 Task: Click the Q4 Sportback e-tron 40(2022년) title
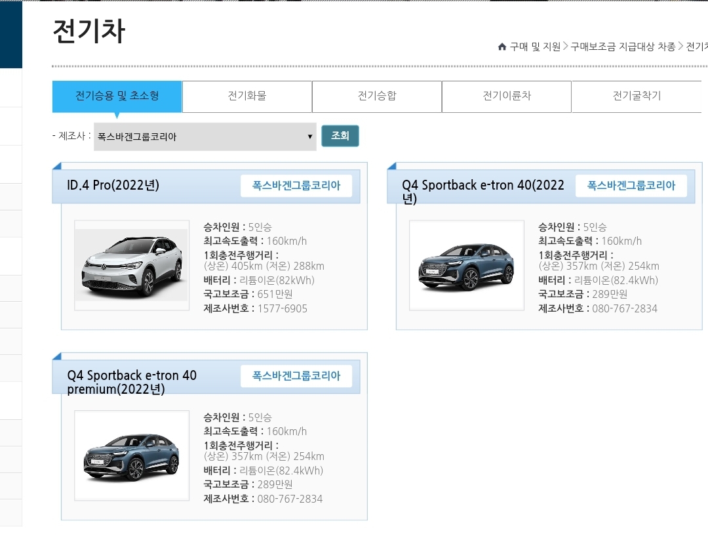[482, 192]
